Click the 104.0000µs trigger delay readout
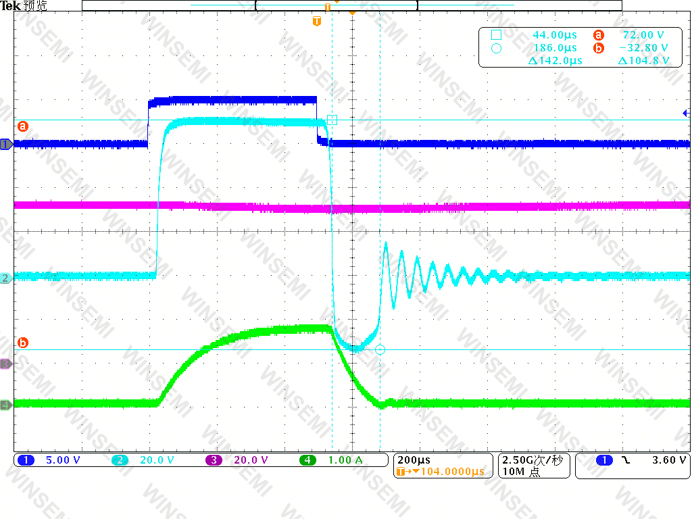Screen dimensions: 692x519 [452, 471]
